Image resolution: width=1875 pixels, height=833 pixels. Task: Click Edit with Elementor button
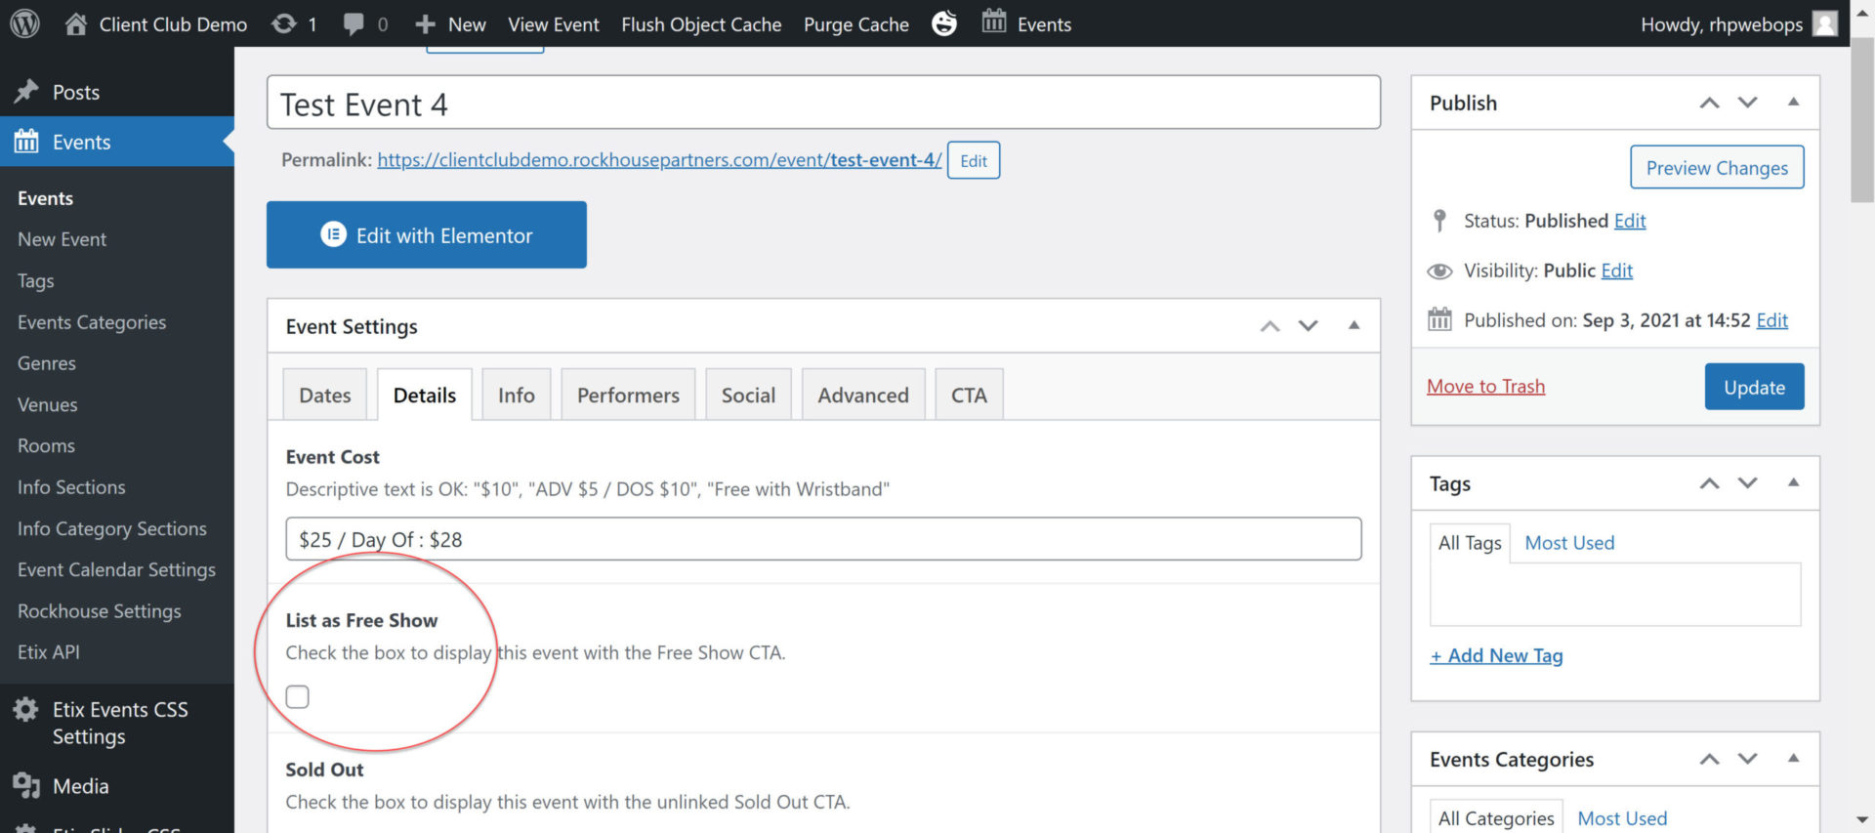click(x=427, y=235)
